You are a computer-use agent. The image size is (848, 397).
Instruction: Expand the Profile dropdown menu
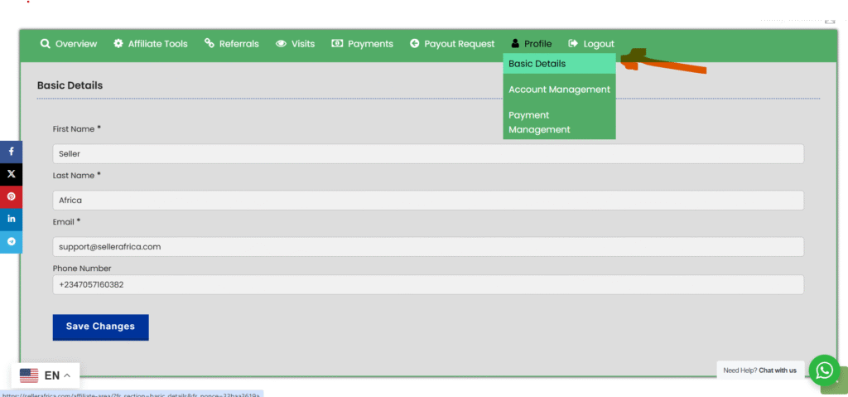coord(532,44)
